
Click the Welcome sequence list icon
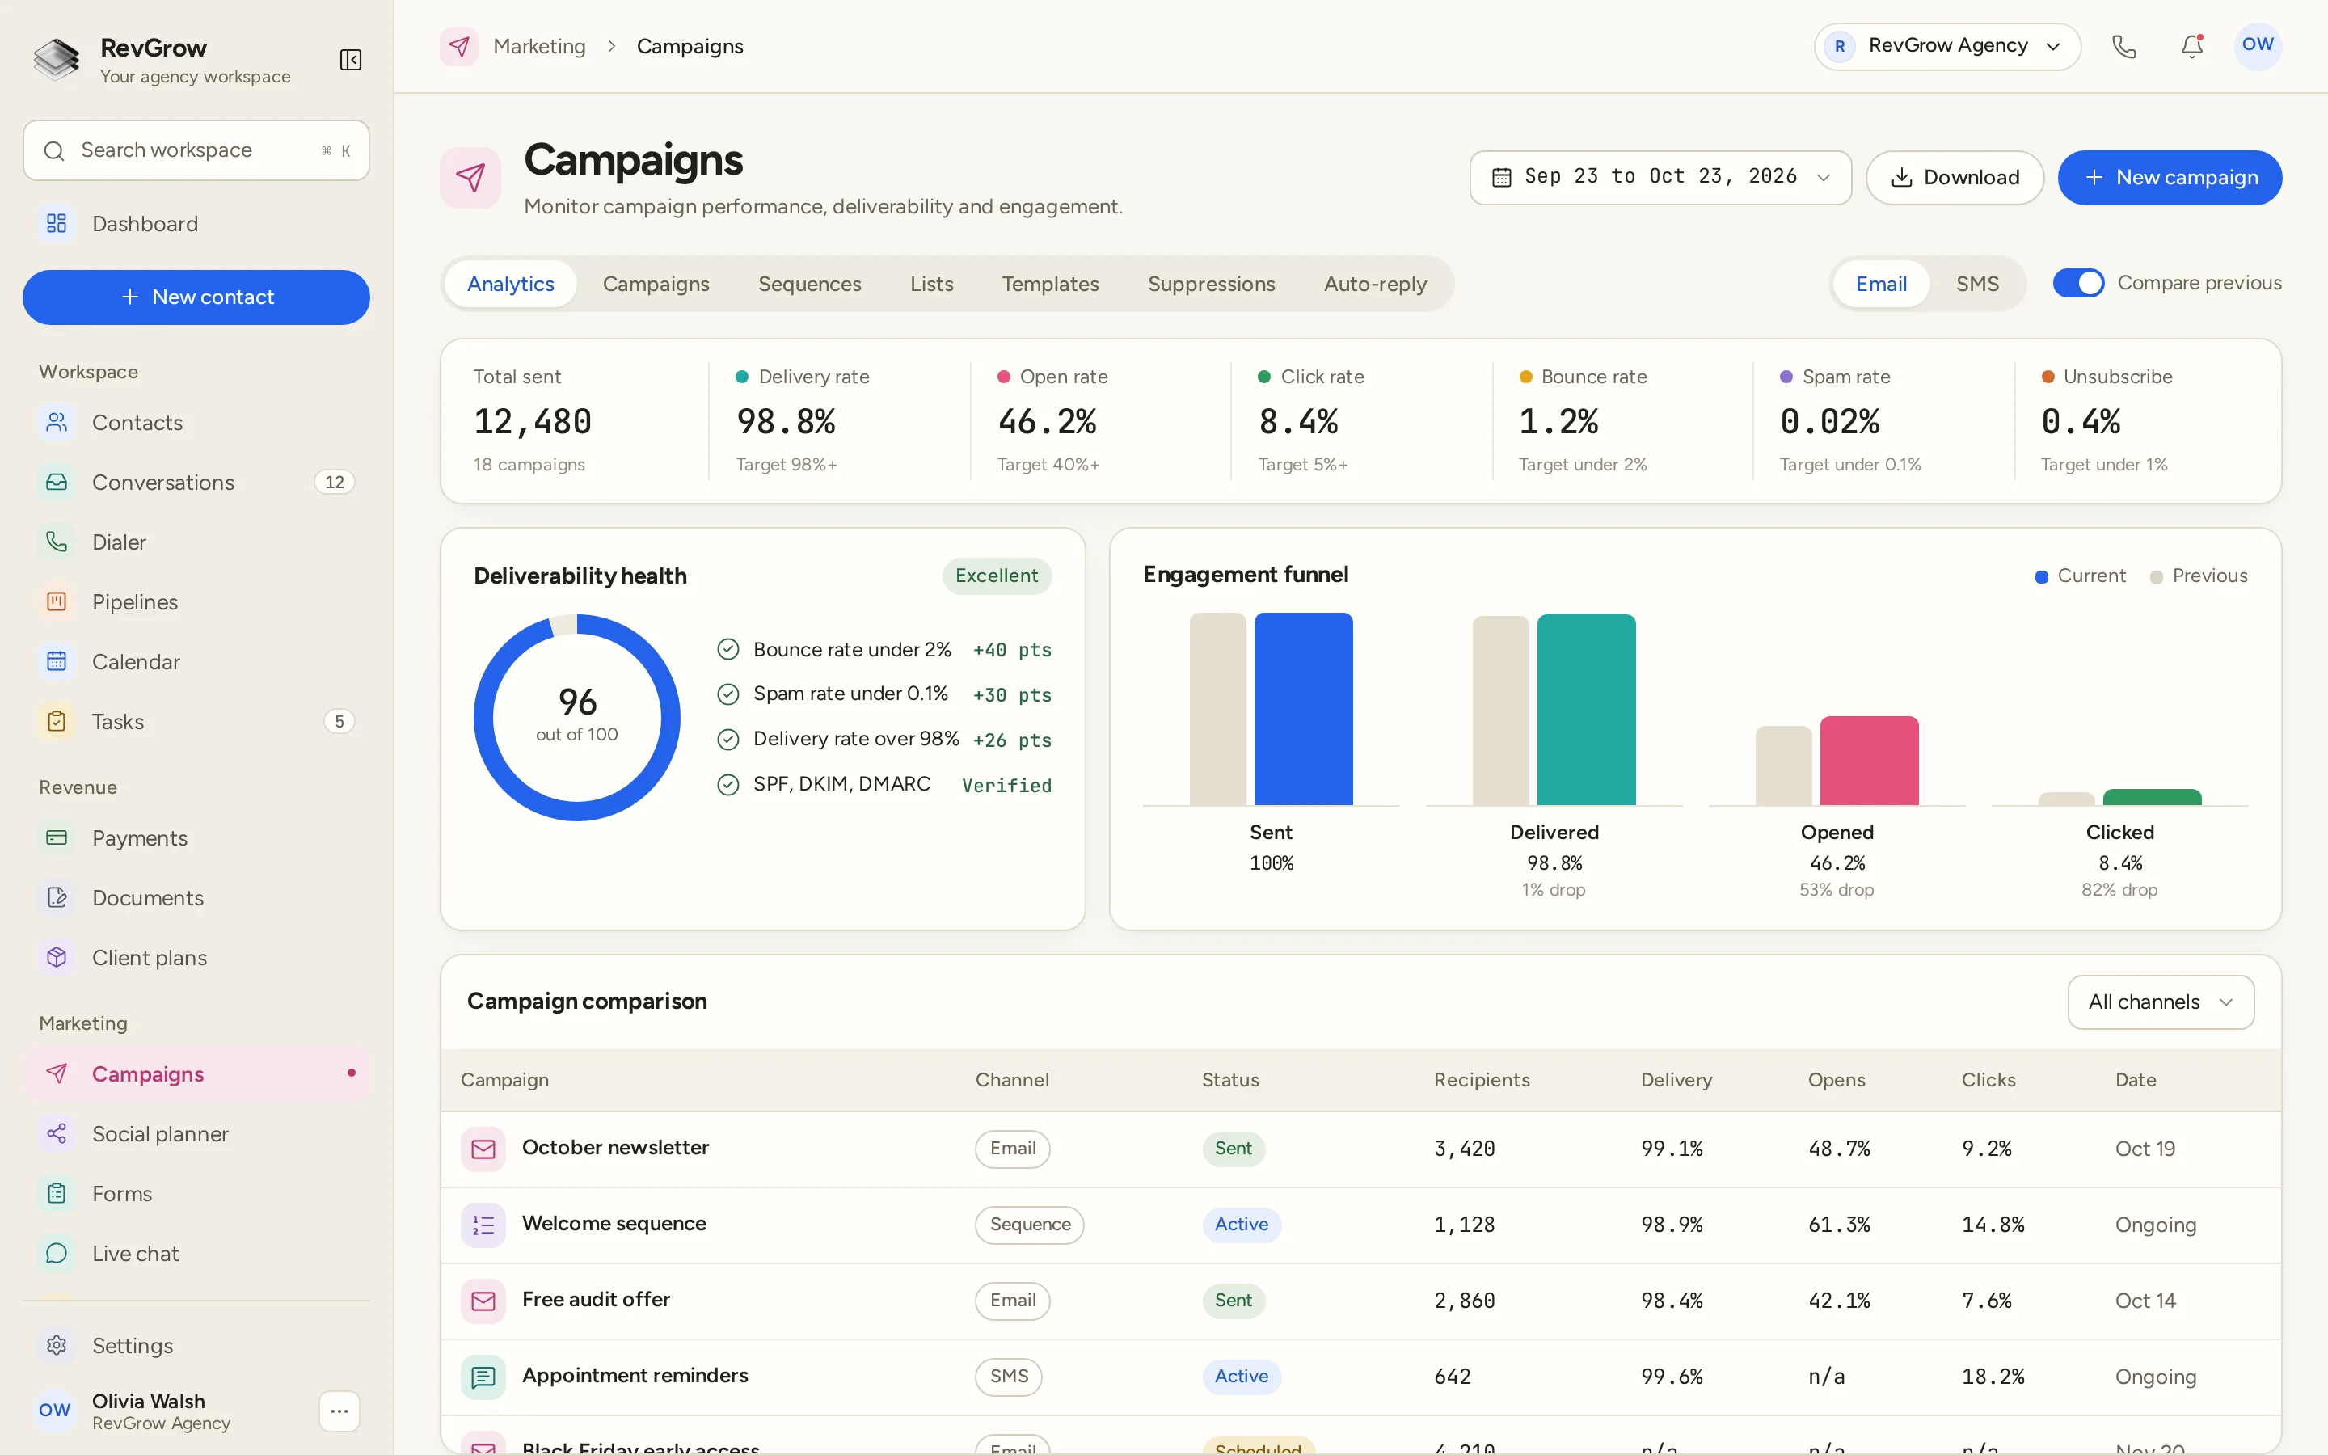pyautogui.click(x=483, y=1224)
